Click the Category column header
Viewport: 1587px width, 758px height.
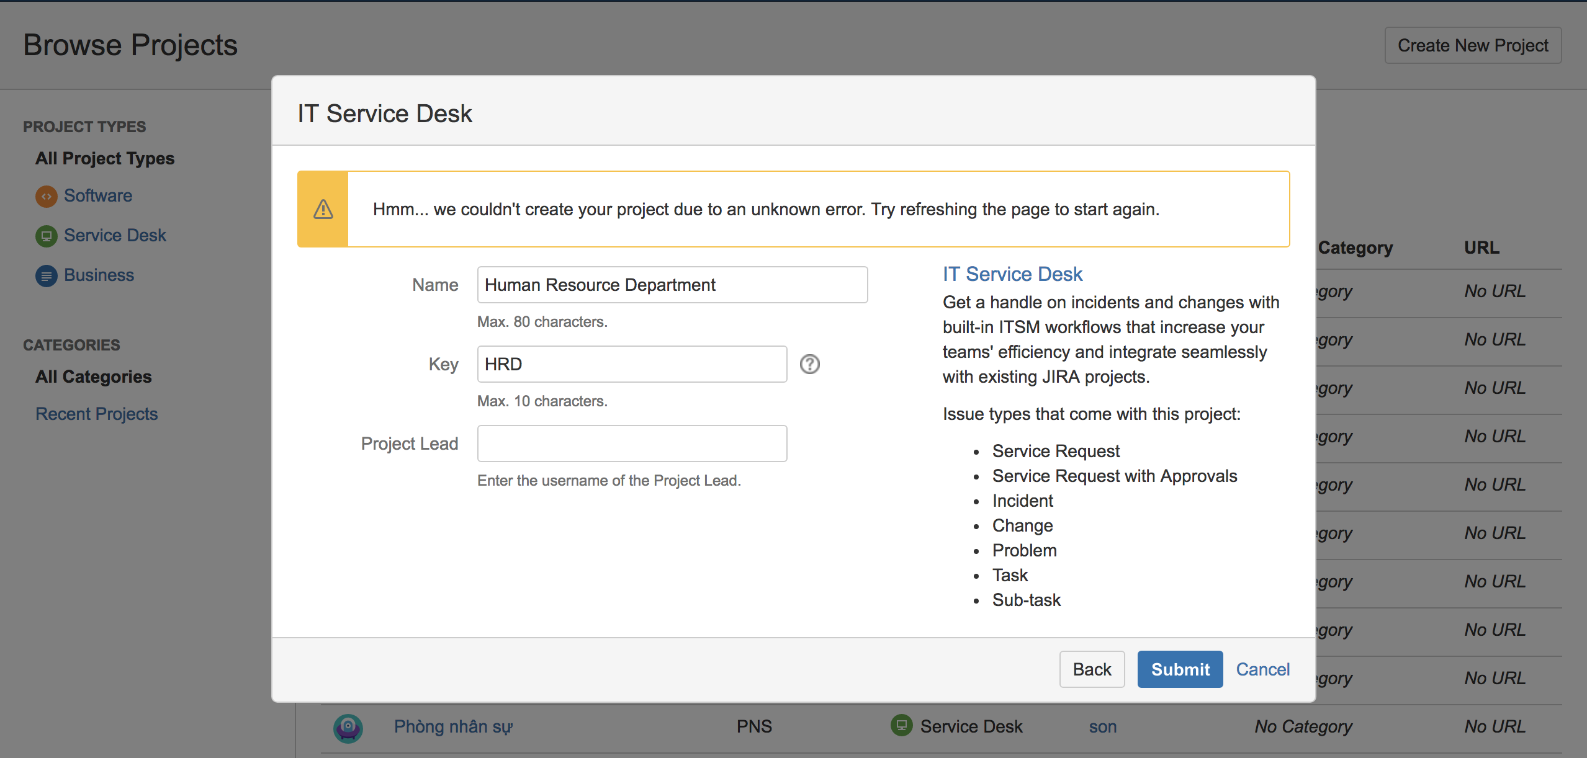coord(1355,247)
